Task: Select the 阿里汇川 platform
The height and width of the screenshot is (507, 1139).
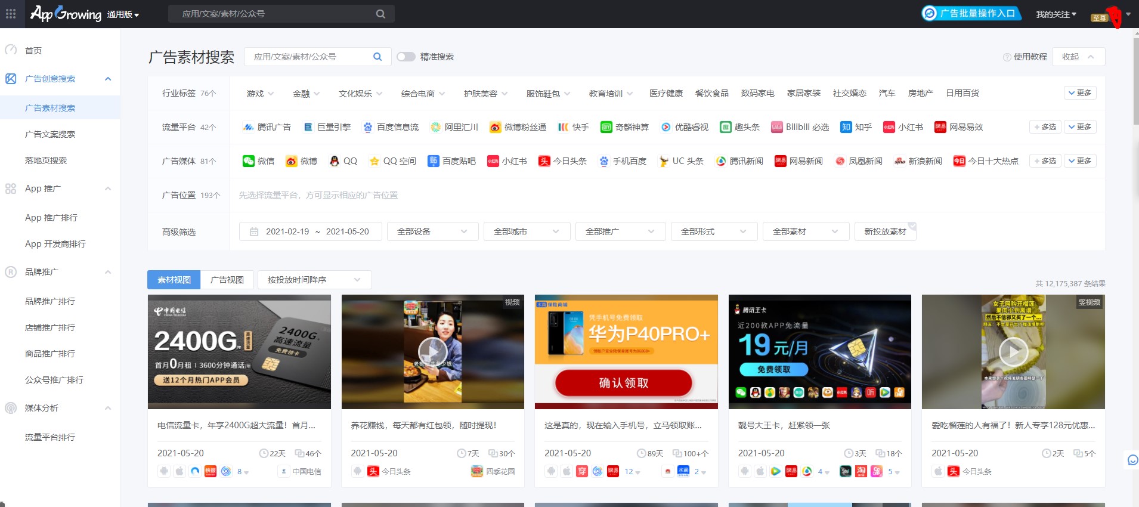Action: [x=454, y=127]
